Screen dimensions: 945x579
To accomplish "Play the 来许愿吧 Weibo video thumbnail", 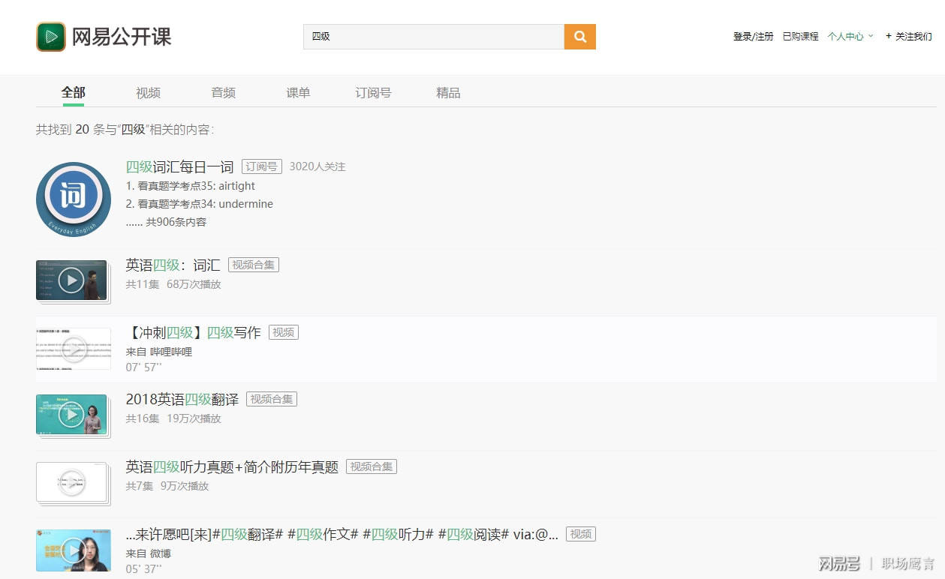I will [71, 551].
